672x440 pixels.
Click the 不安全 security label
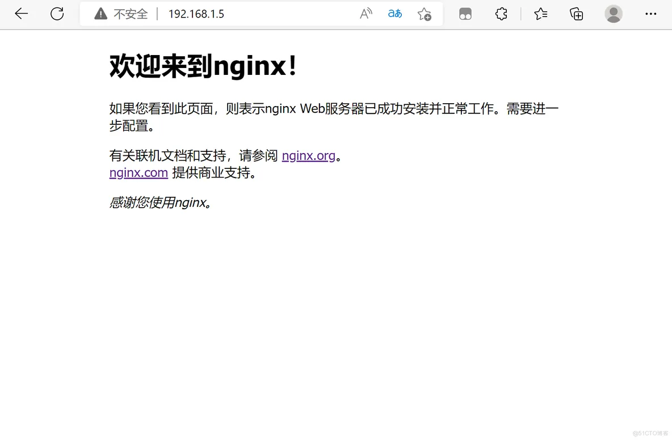[x=131, y=14]
